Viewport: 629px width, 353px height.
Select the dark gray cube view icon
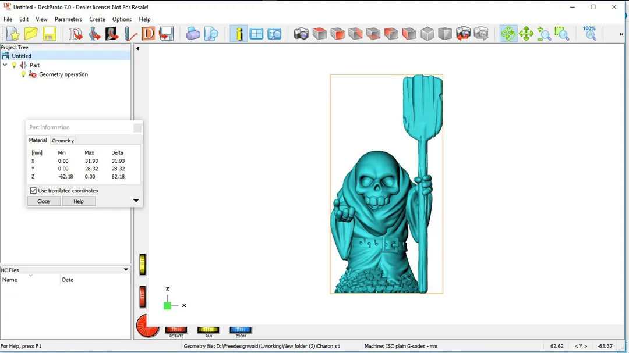[x=445, y=34]
